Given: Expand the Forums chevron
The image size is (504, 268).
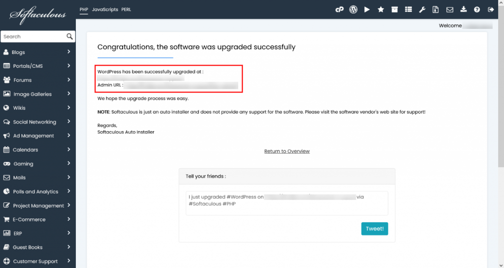Looking at the screenshot, I should coord(69,80).
